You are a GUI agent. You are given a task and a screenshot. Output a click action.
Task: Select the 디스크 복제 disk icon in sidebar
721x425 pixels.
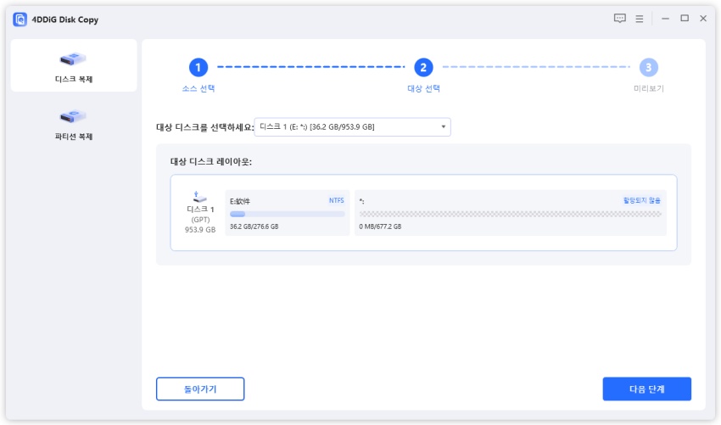(73, 59)
